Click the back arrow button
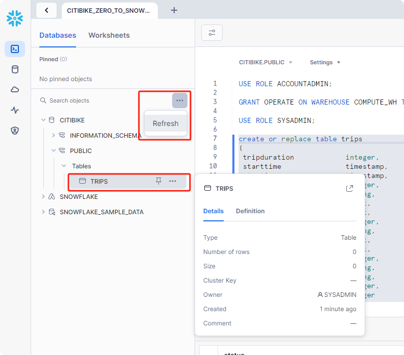This screenshot has width=404, height=355. [x=46, y=10]
